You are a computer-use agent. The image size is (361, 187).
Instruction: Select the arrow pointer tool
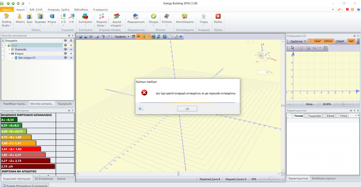click(292, 48)
